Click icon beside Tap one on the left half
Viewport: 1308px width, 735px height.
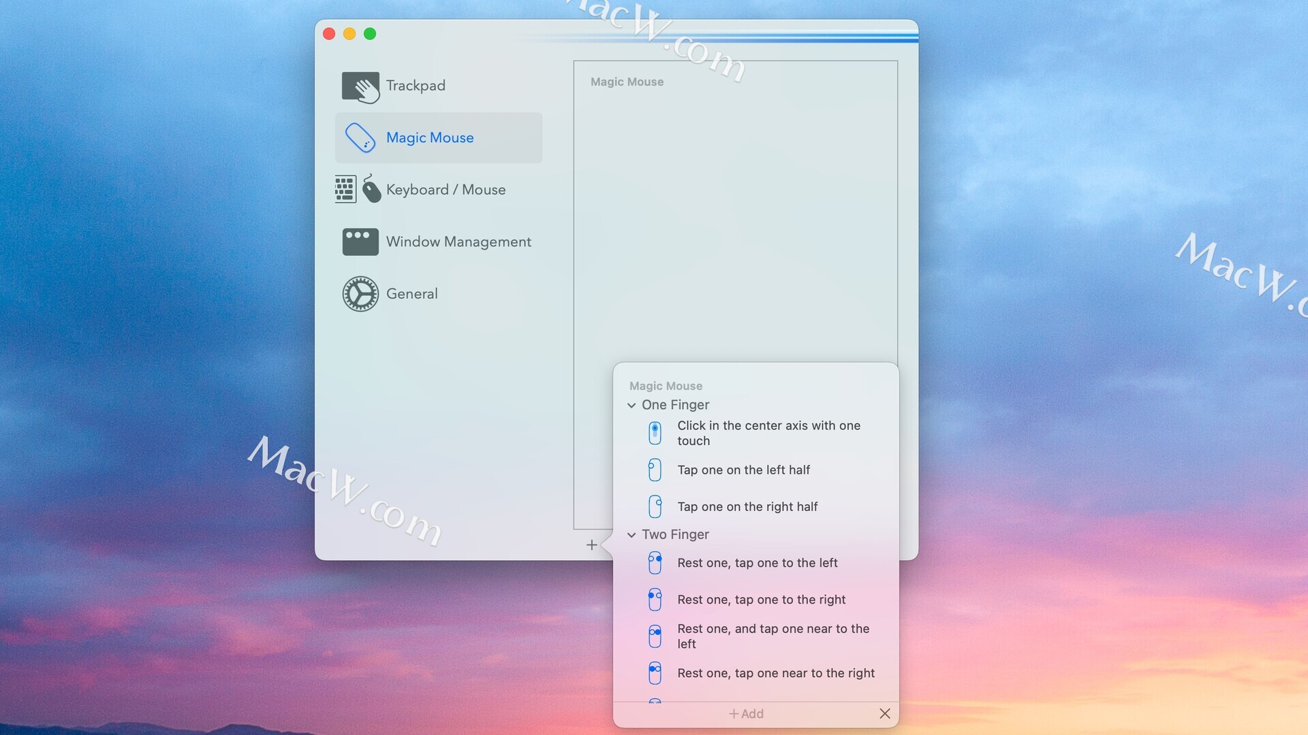tap(655, 470)
